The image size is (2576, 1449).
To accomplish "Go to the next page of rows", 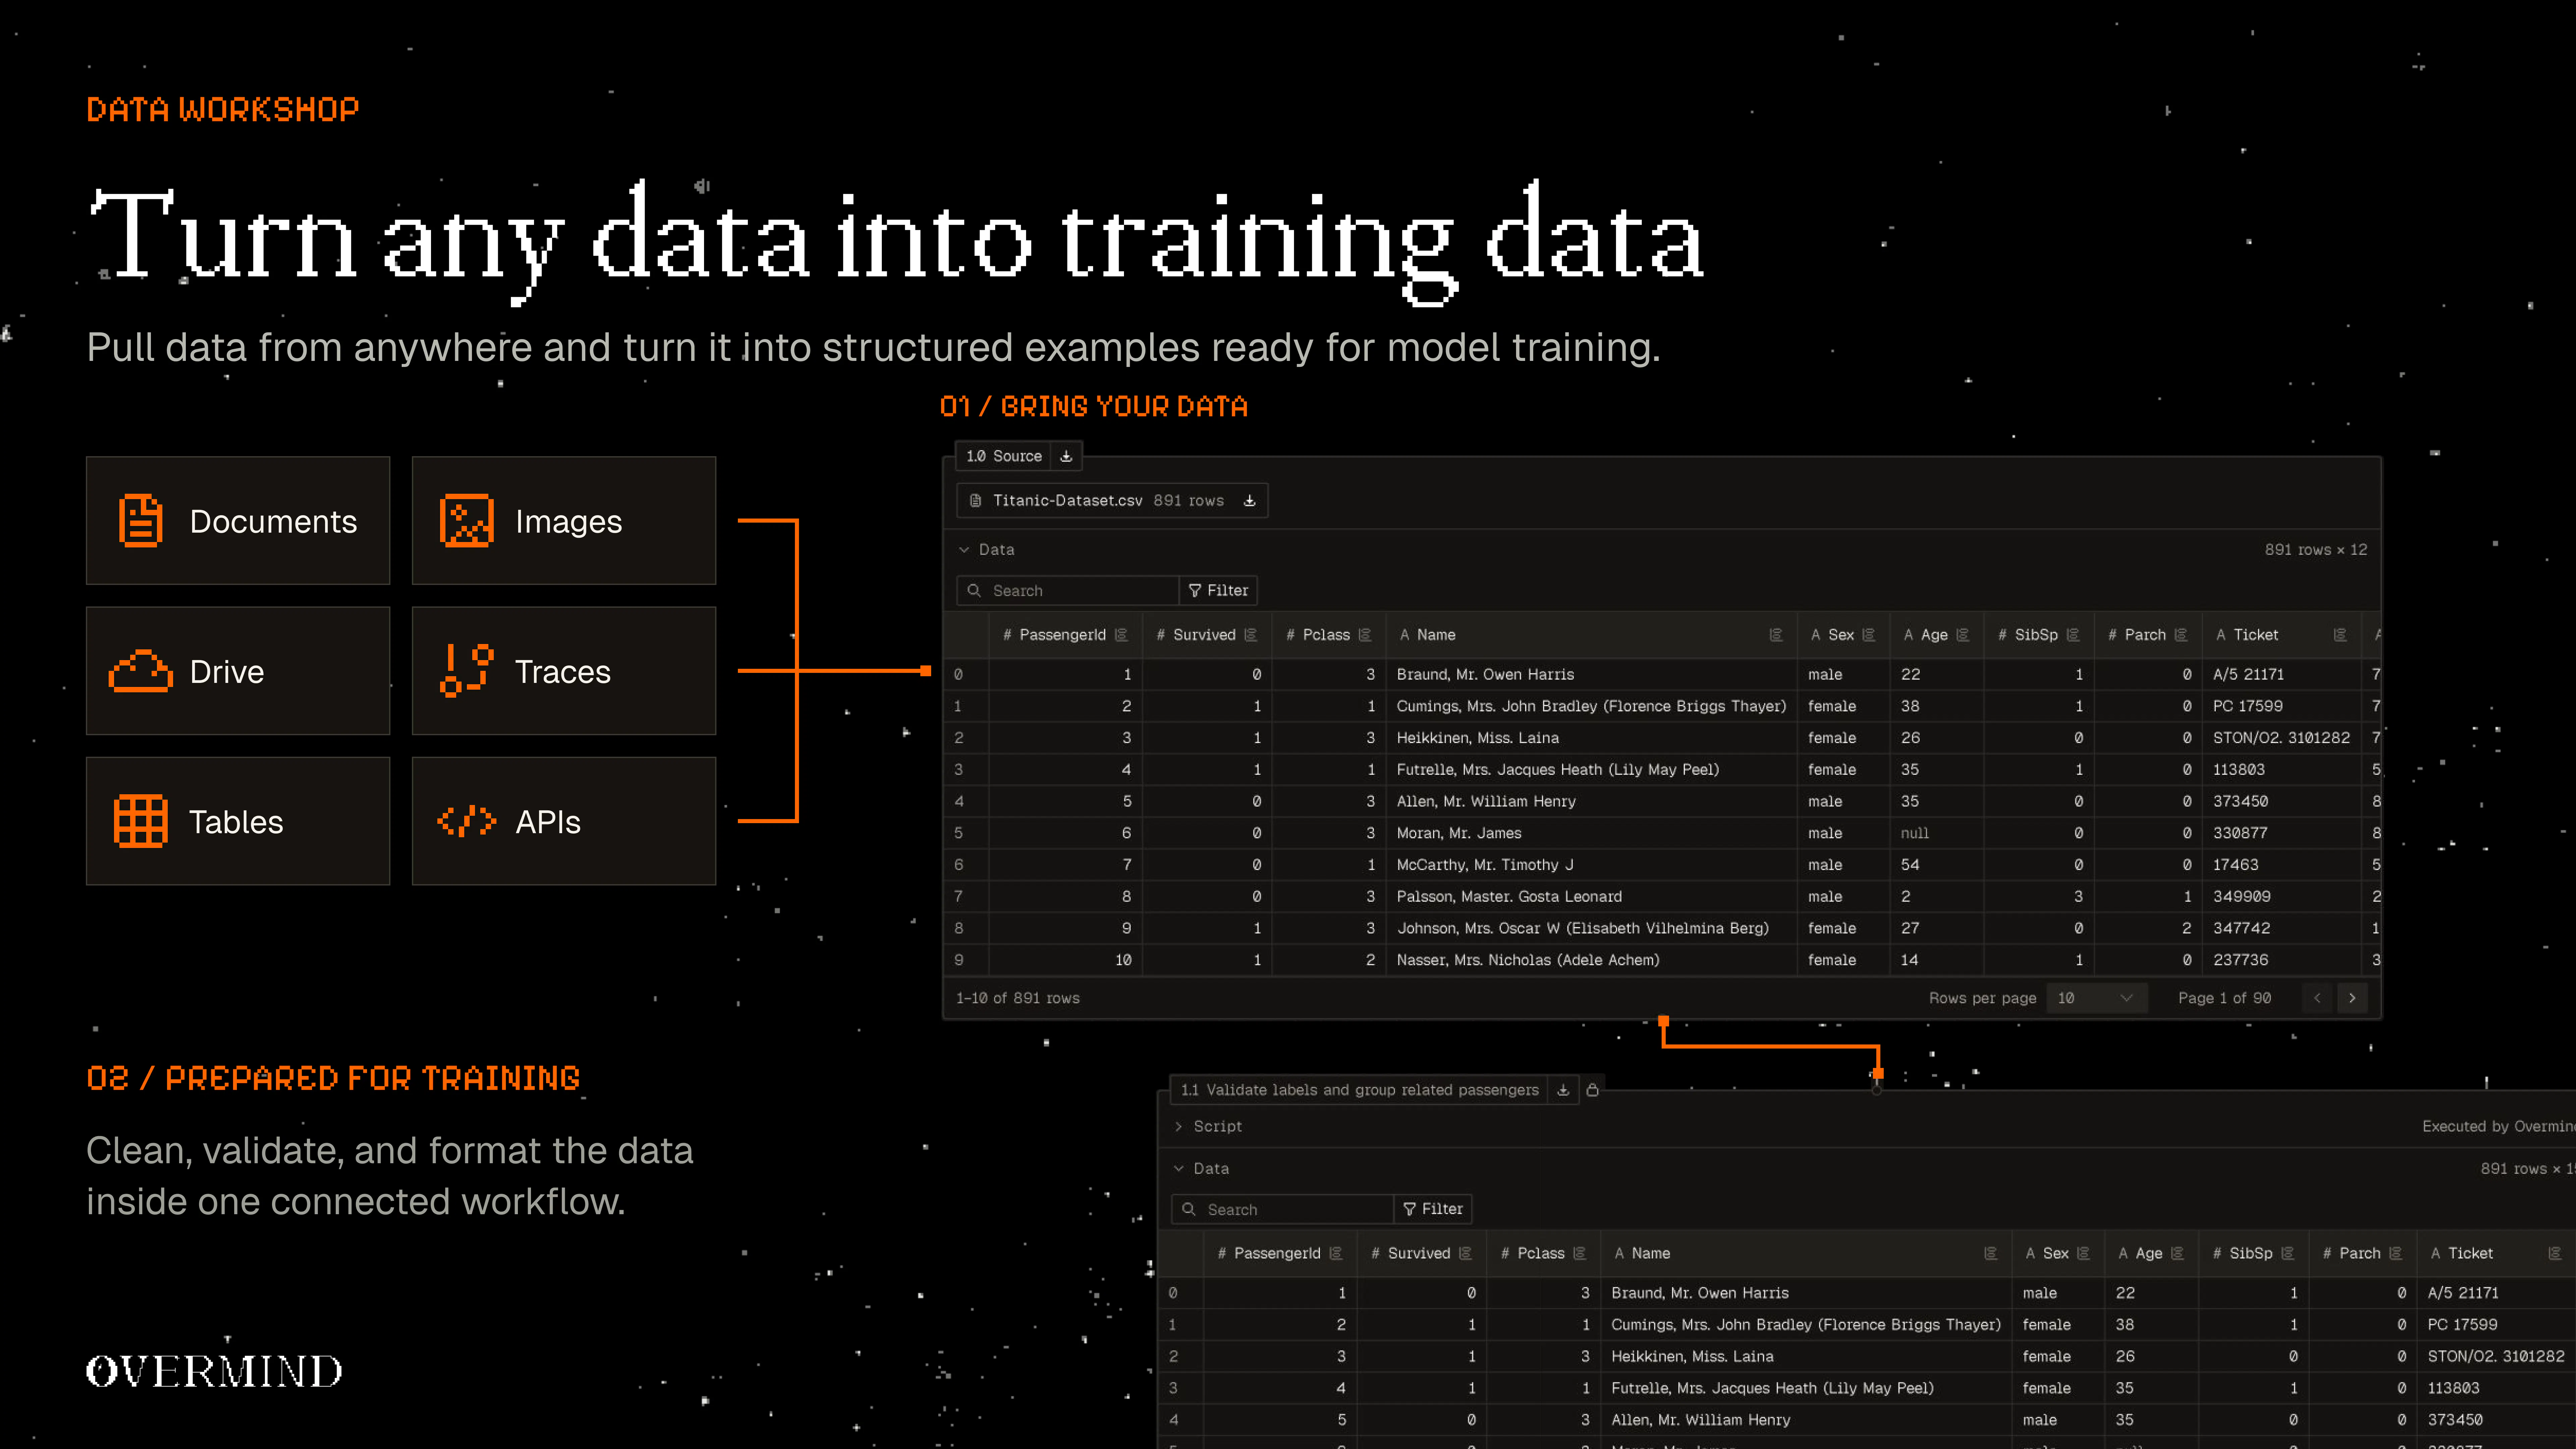I will (x=2352, y=998).
